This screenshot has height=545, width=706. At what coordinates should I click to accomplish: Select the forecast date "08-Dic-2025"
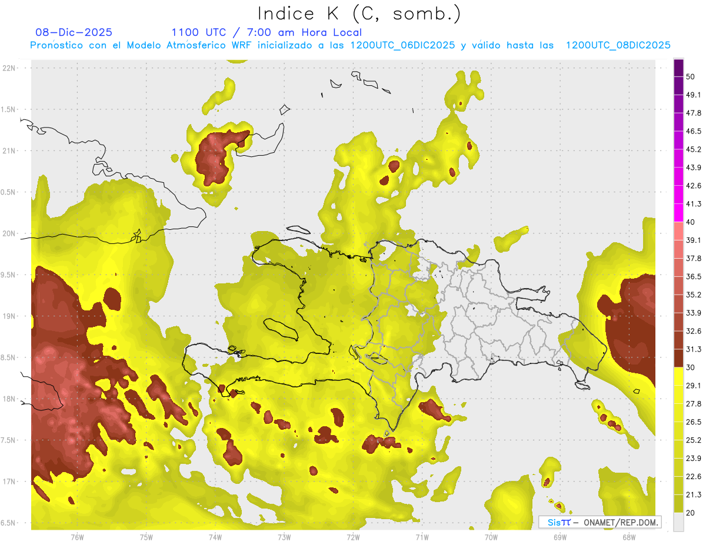pyautogui.click(x=74, y=32)
